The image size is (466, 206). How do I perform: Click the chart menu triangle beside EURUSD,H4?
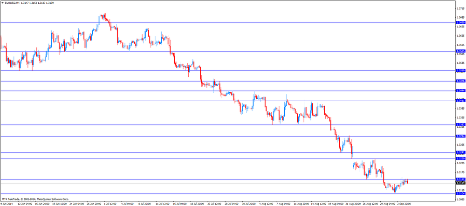(2, 3)
